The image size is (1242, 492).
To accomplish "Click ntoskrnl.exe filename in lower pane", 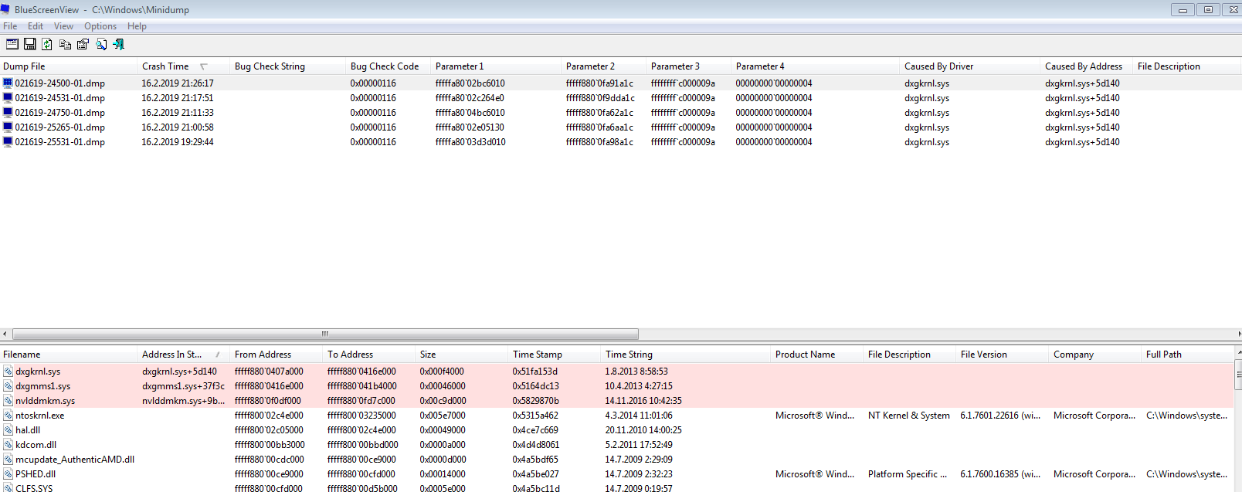I will [x=39, y=416].
